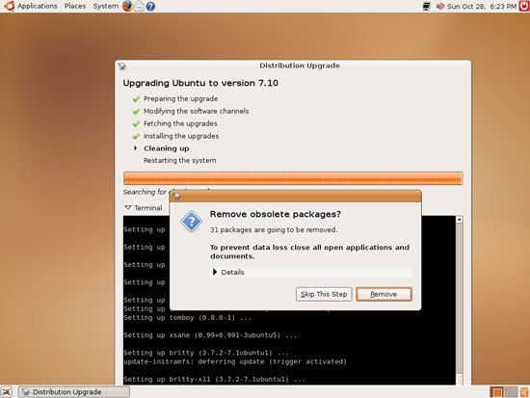Click the orange upgrade progress bar
The width and height of the screenshot is (530, 398).
click(293, 178)
